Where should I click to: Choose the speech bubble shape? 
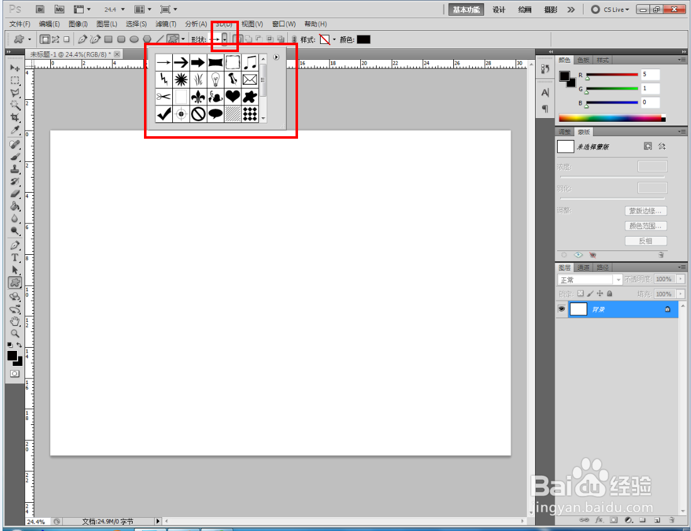pyautogui.click(x=216, y=114)
